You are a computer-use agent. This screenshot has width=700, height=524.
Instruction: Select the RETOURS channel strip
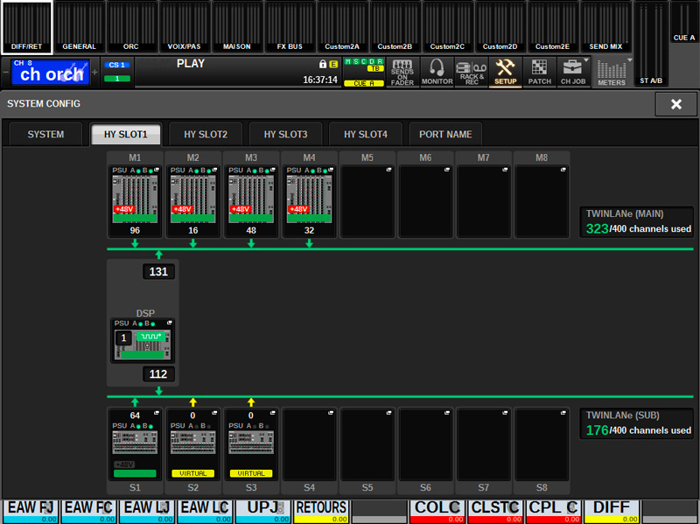(x=321, y=512)
